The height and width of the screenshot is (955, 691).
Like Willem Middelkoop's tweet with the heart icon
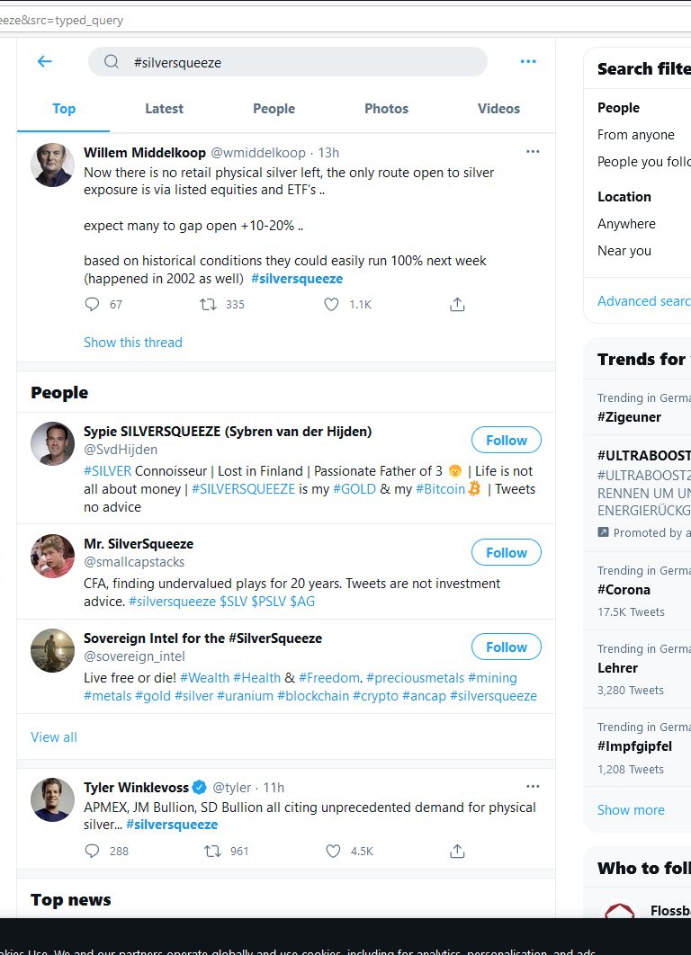pos(333,305)
